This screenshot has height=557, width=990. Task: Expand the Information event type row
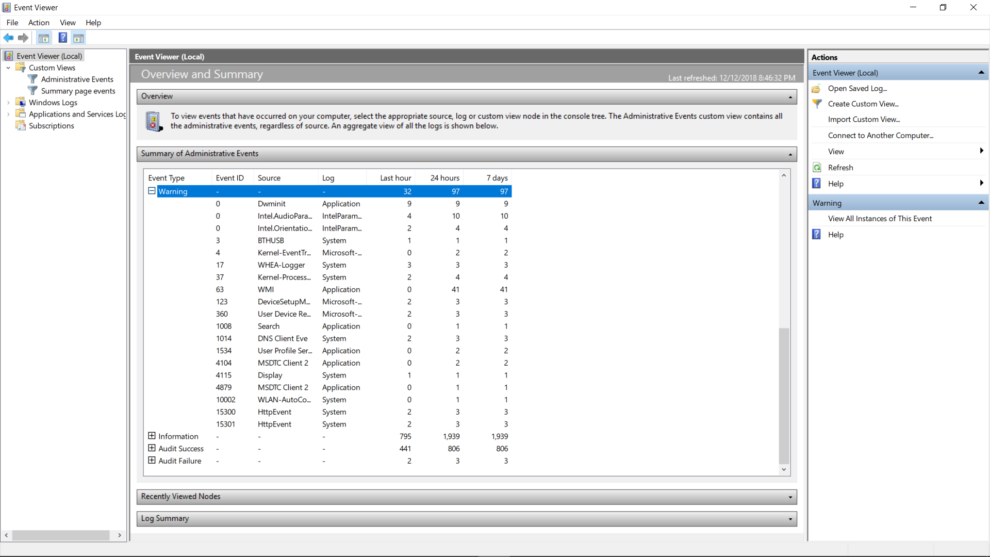pos(152,436)
